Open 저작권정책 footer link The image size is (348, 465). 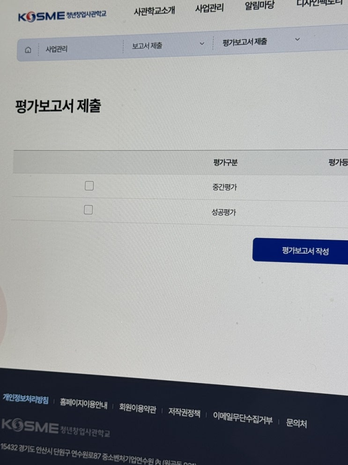point(185,413)
